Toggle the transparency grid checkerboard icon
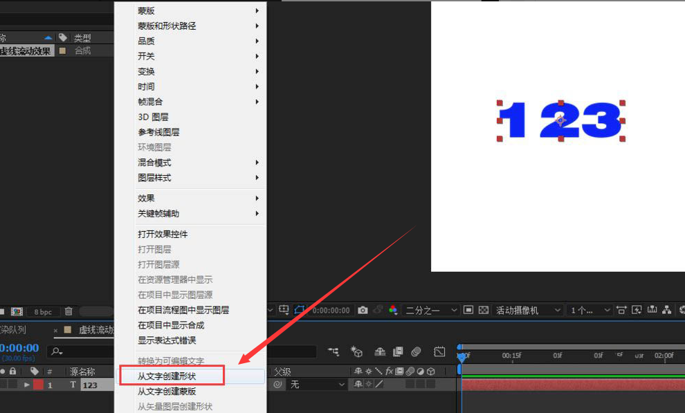Screen dimensions: 685x413 tap(484, 310)
